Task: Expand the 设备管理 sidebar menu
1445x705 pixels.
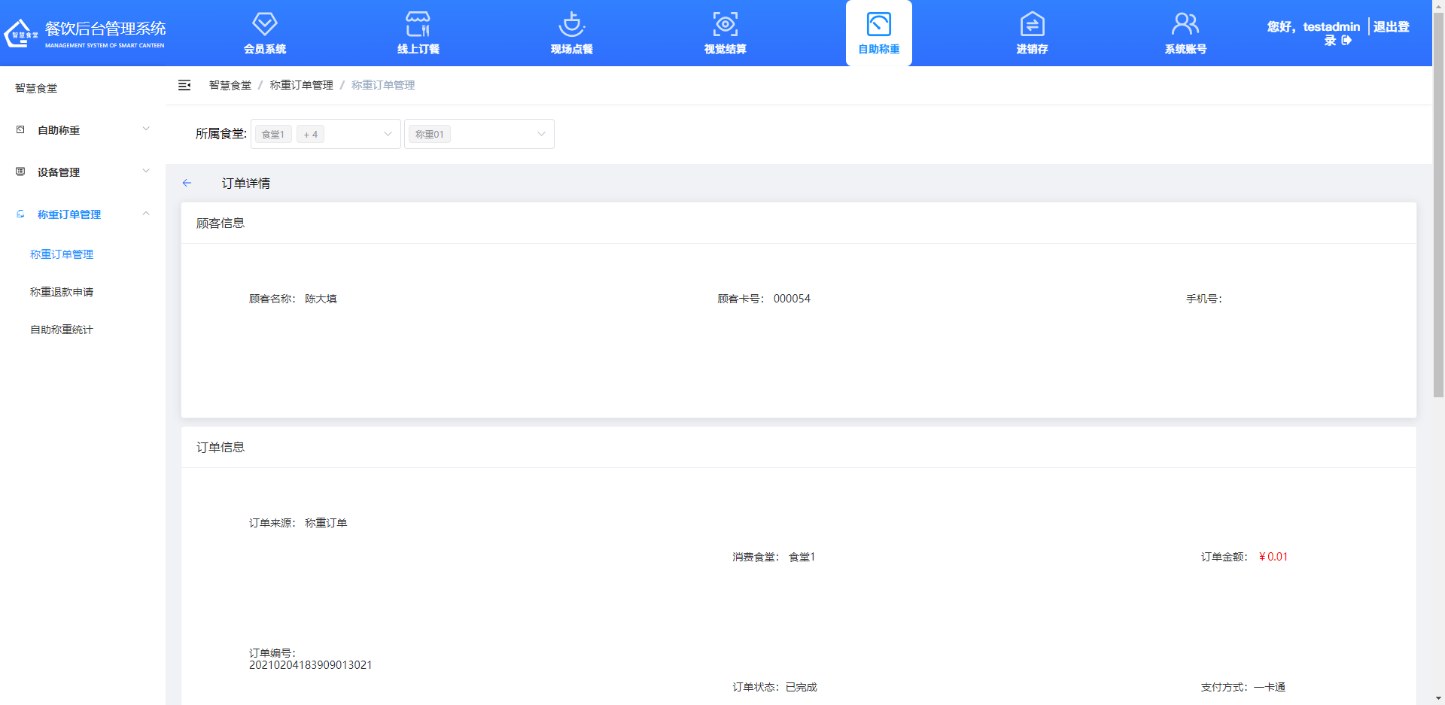Action: point(83,172)
